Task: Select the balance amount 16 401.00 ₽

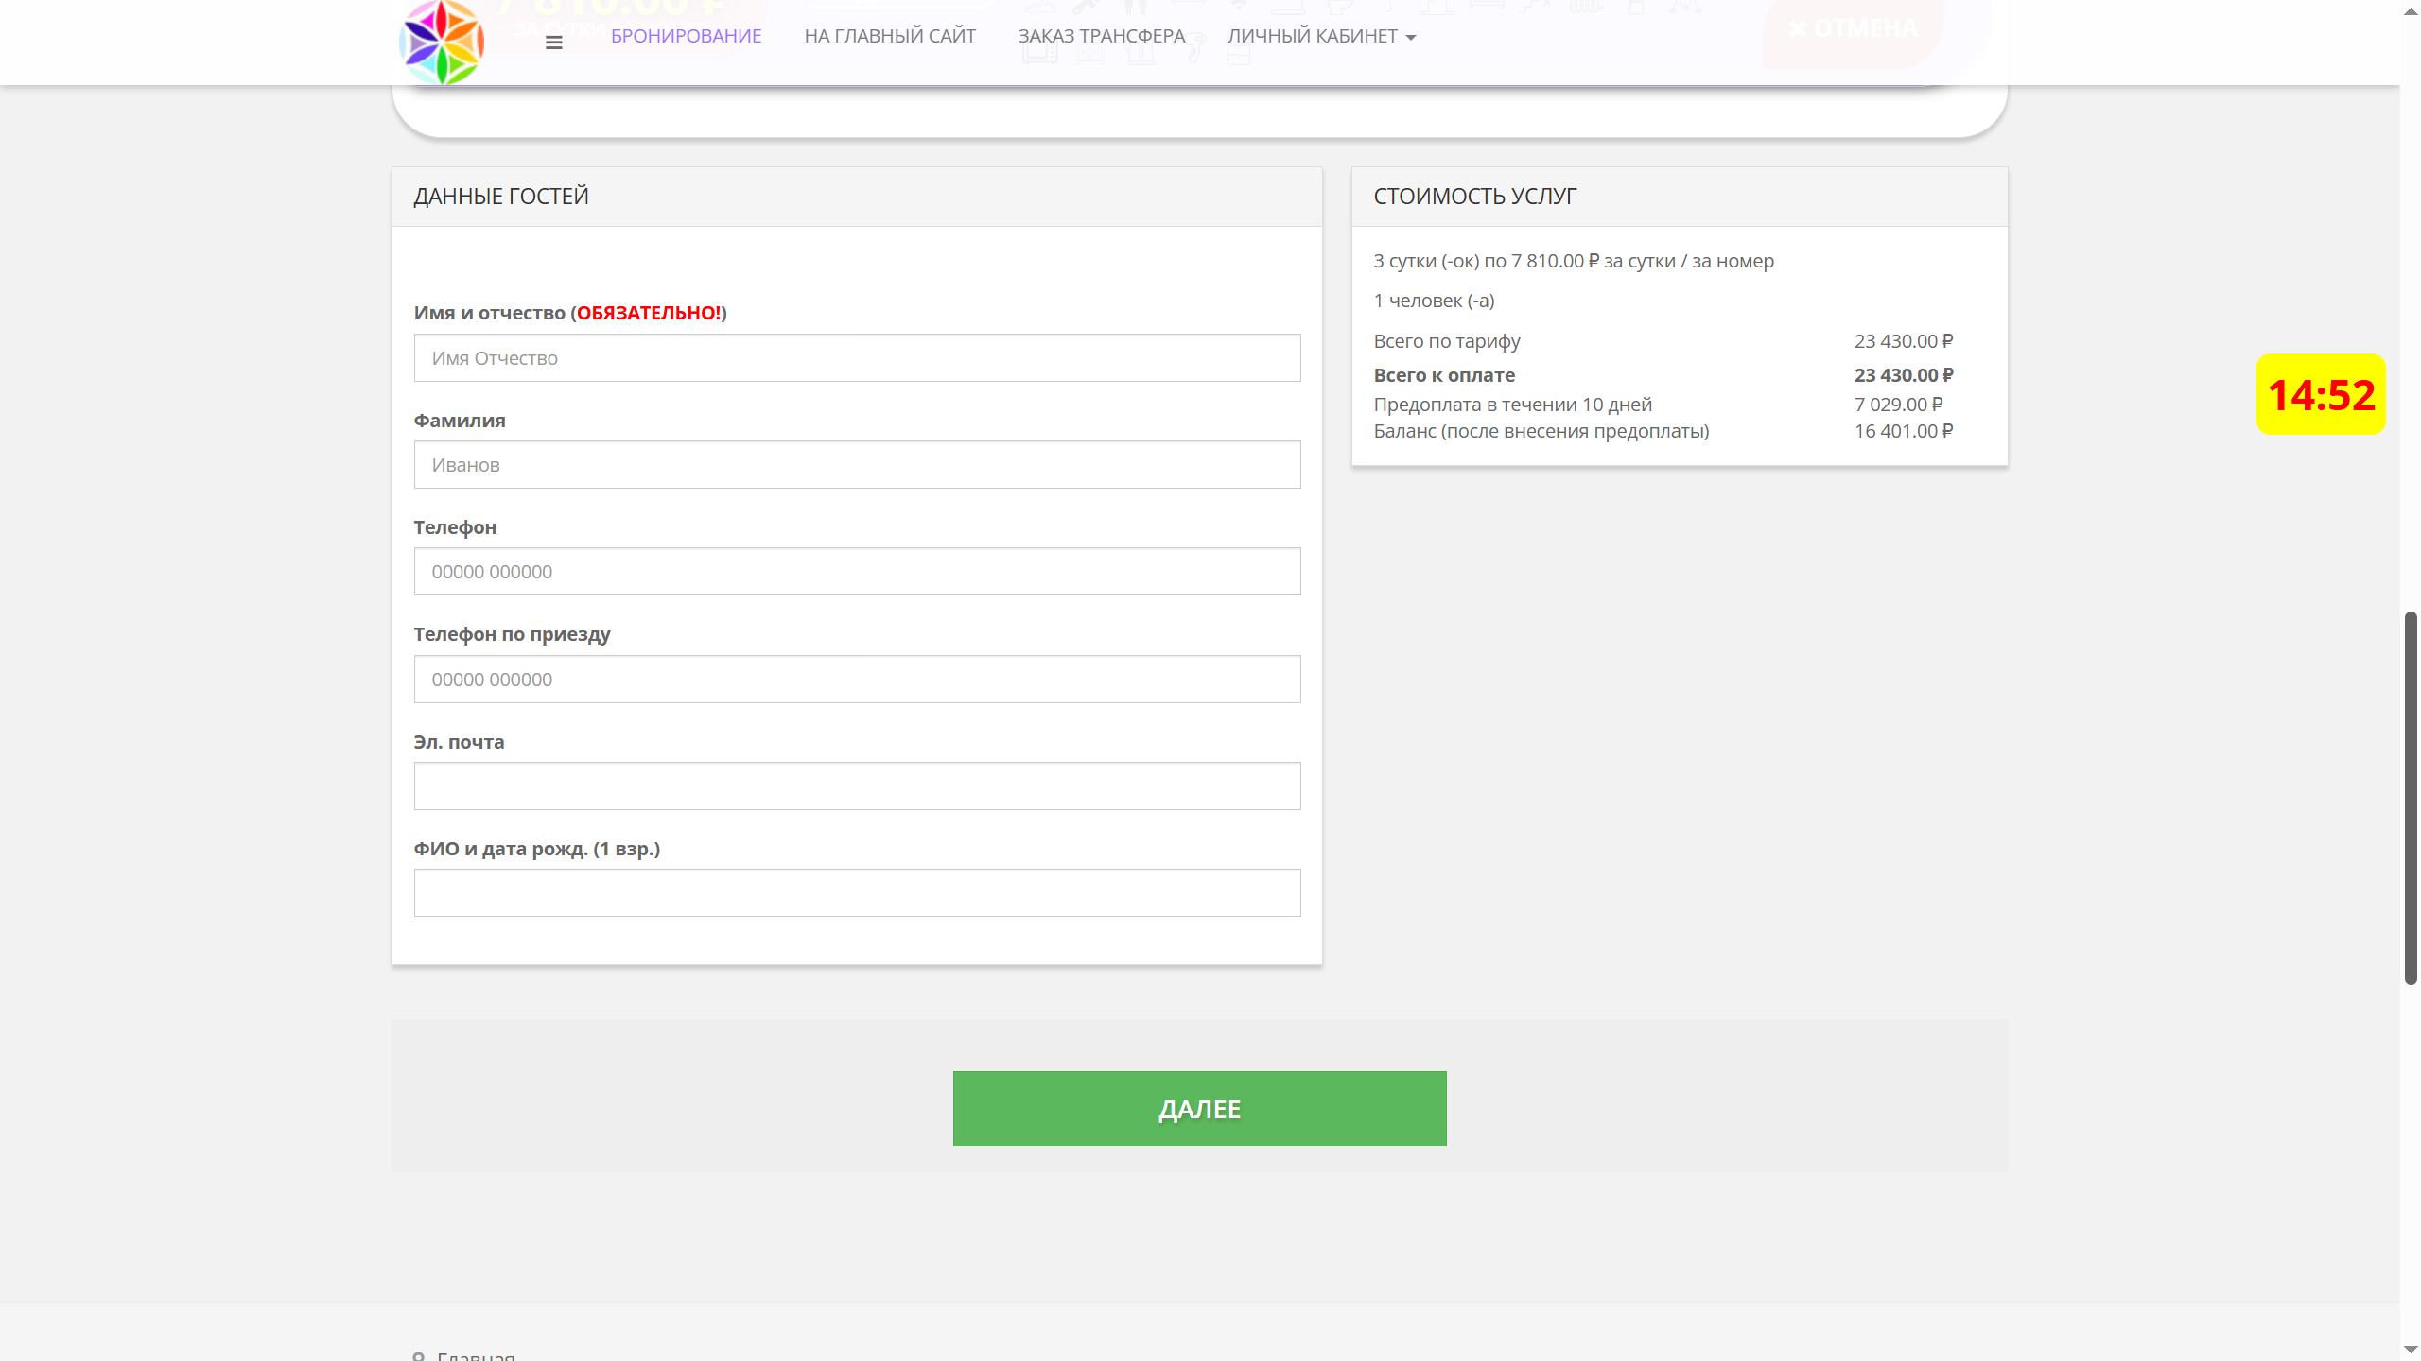Action: pos(1904,431)
